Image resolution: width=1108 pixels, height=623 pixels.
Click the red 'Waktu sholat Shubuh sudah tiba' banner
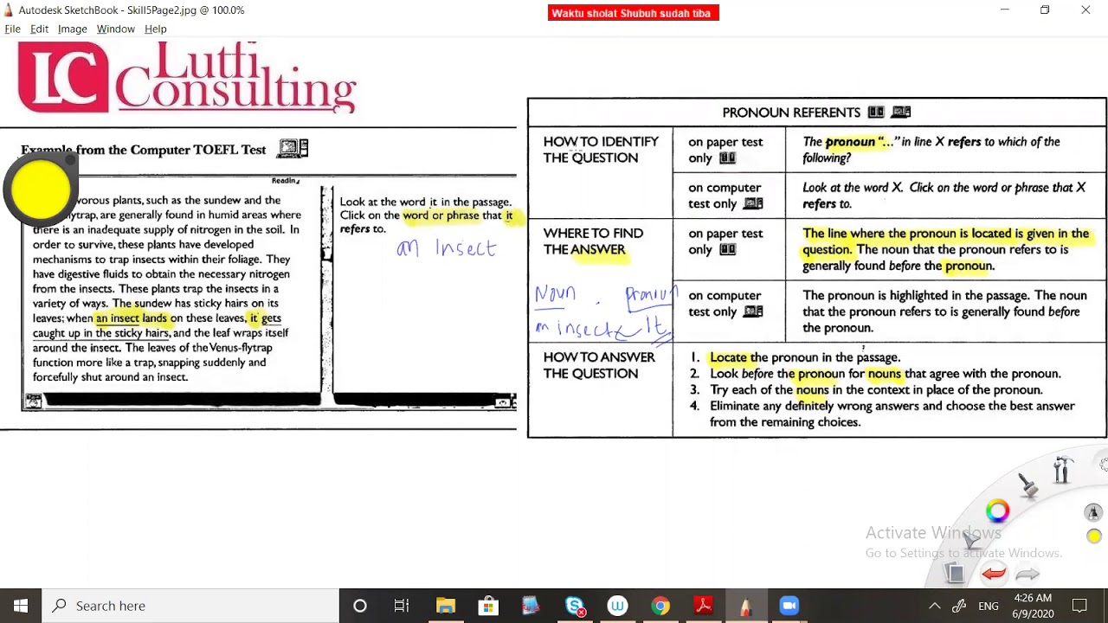click(x=633, y=13)
